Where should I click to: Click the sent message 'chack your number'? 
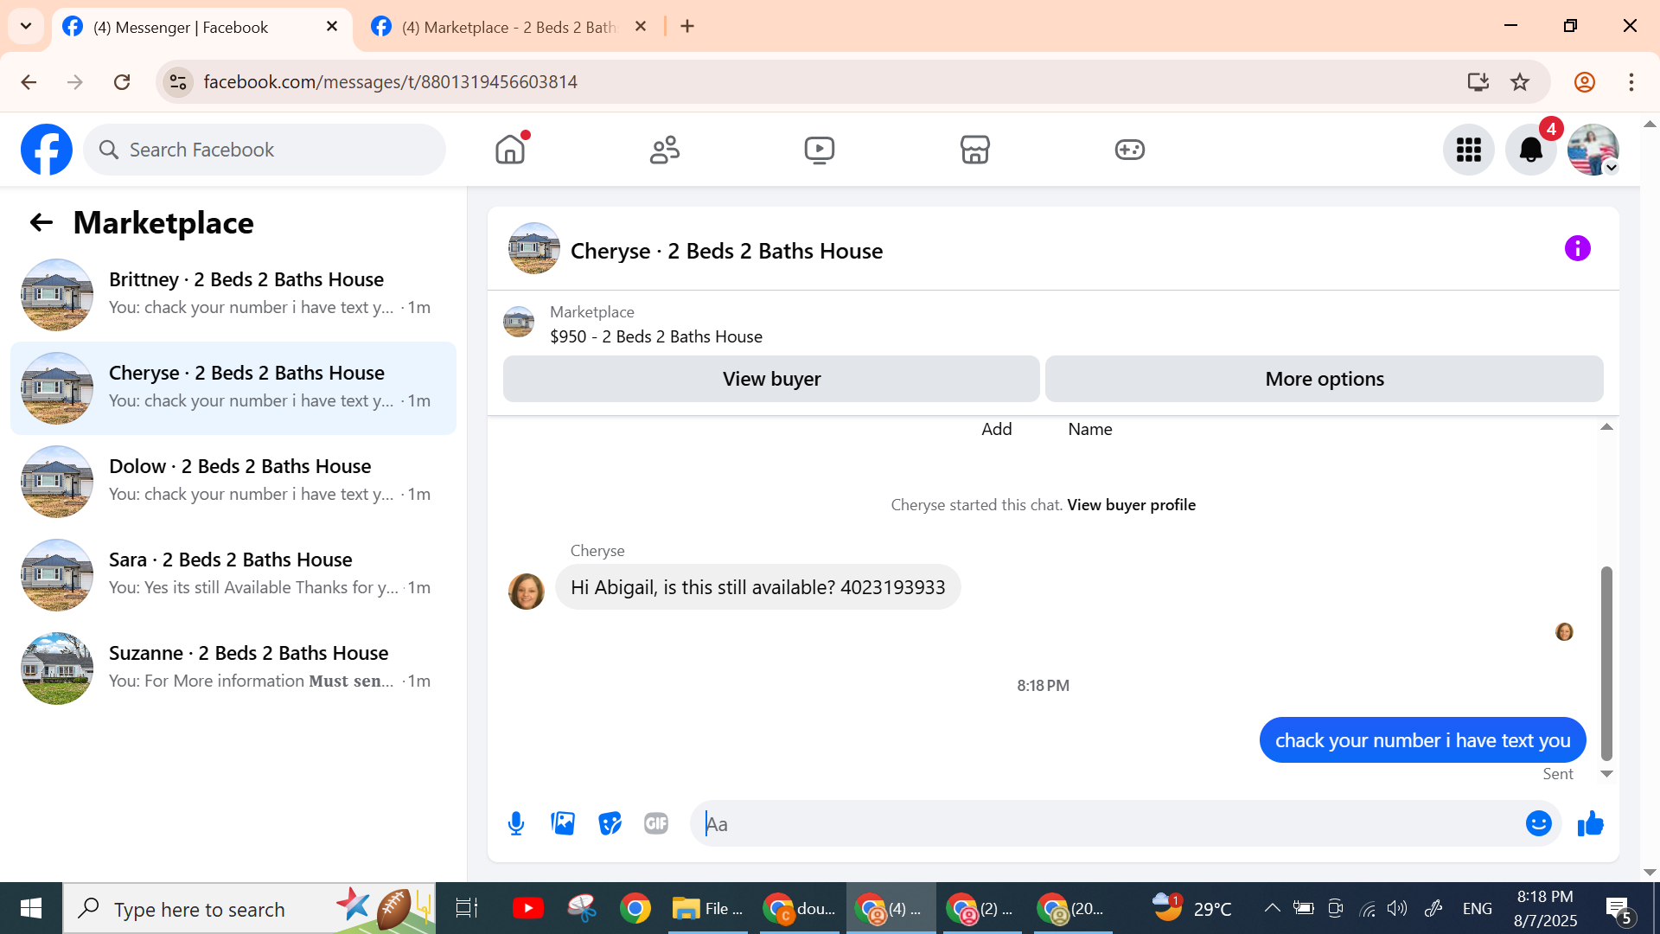pos(1422,740)
